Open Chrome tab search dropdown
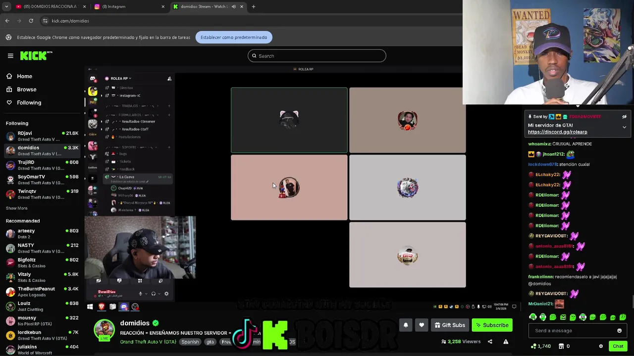Viewport: 634px width, 356px height. click(x=6, y=6)
